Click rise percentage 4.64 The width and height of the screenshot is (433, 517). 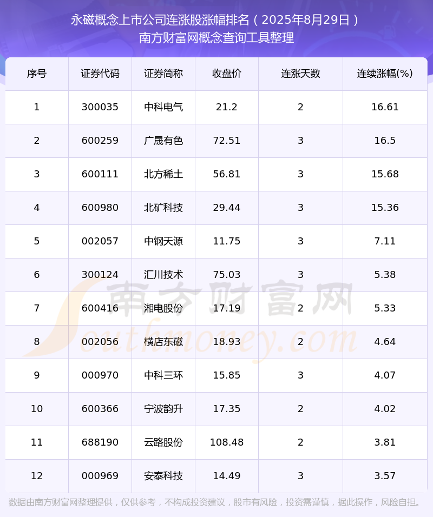pyautogui.click(x=385, y=342)
